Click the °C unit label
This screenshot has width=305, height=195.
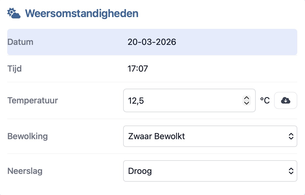[x=265, y=100]
